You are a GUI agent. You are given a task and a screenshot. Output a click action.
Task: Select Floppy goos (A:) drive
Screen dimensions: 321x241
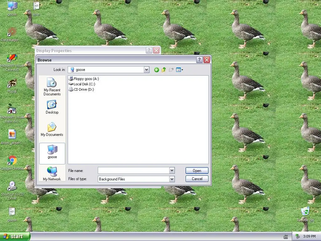(x=84, y=79)
